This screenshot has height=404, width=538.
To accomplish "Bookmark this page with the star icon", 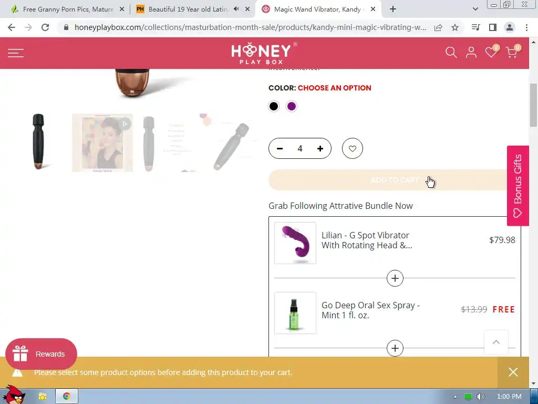I will point(455,27).
